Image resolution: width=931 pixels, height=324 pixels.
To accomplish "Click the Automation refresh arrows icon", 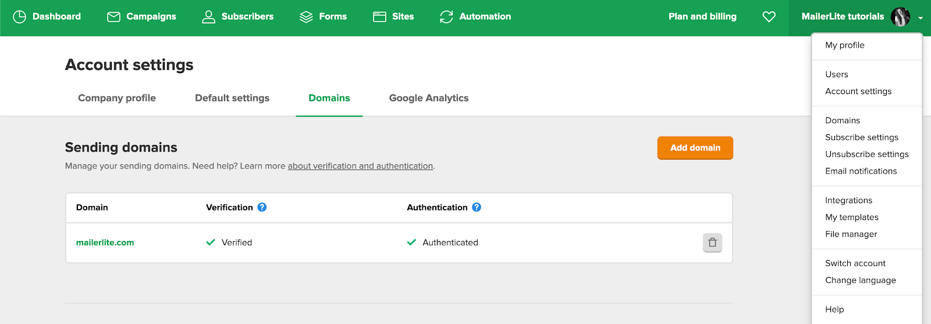I will point(446,17).
